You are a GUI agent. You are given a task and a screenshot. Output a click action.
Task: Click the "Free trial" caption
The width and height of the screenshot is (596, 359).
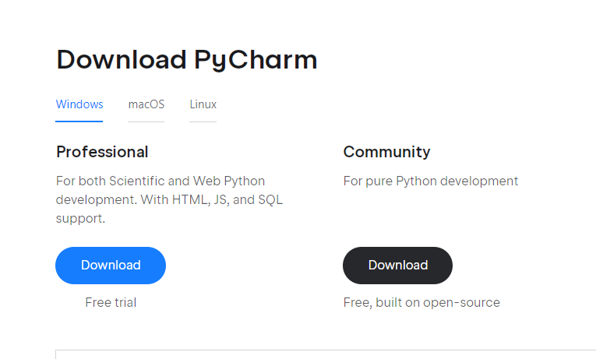pos(111,302)
